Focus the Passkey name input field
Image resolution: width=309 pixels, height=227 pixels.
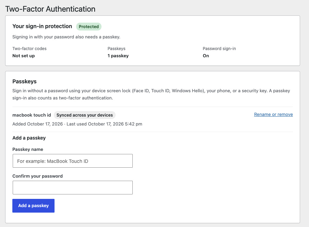72,161
